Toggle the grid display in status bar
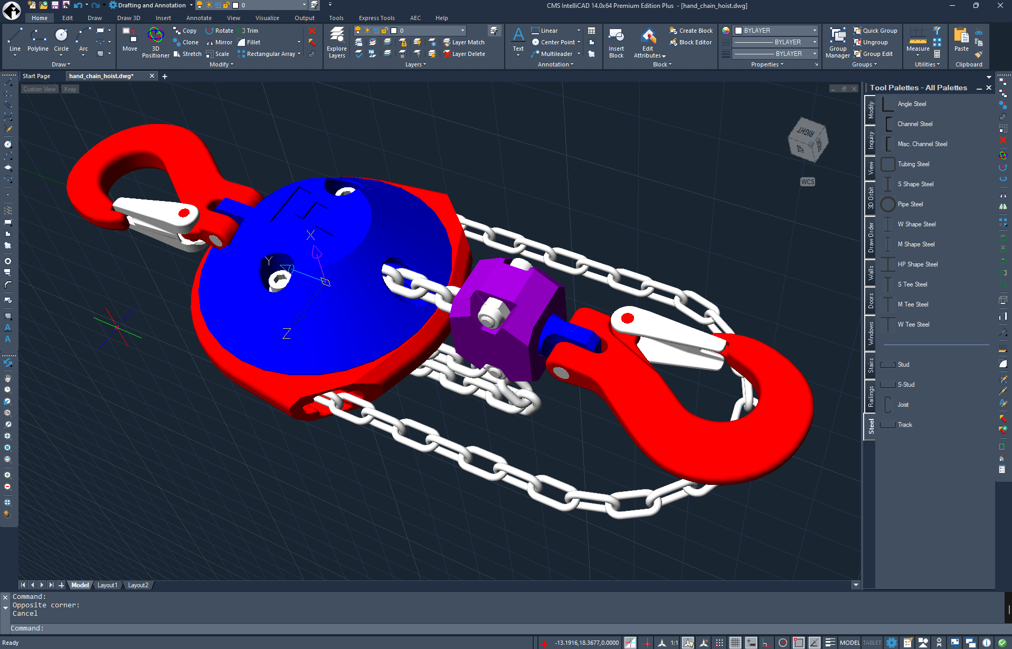This screenshot has width=1012, height=649. [735, 643]
